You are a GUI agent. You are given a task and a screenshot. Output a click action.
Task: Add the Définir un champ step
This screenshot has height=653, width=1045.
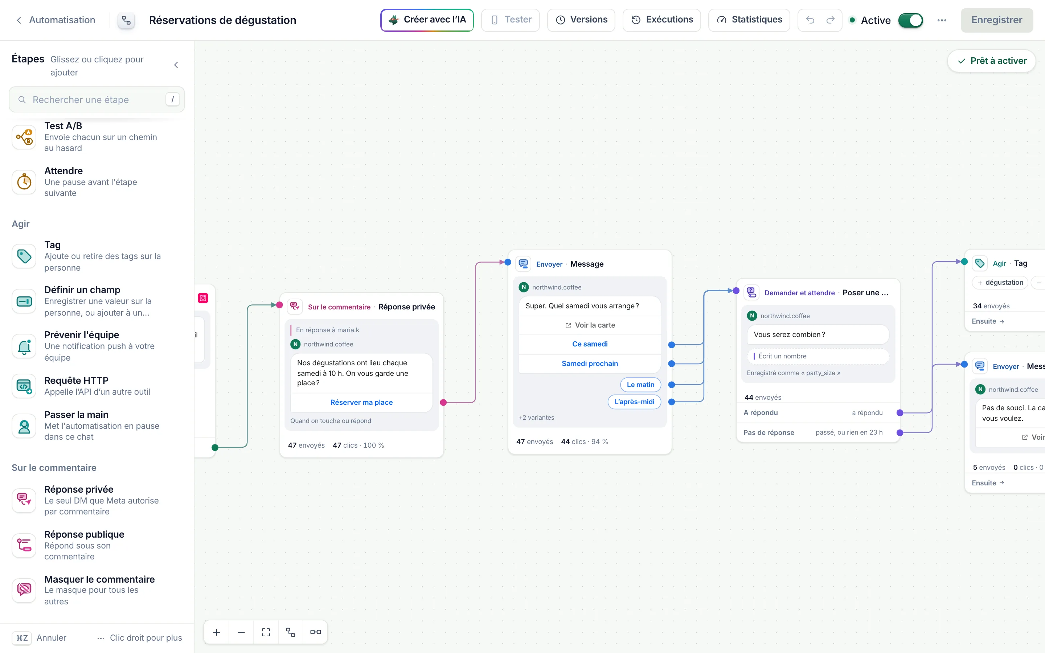[x=97, y=301]
